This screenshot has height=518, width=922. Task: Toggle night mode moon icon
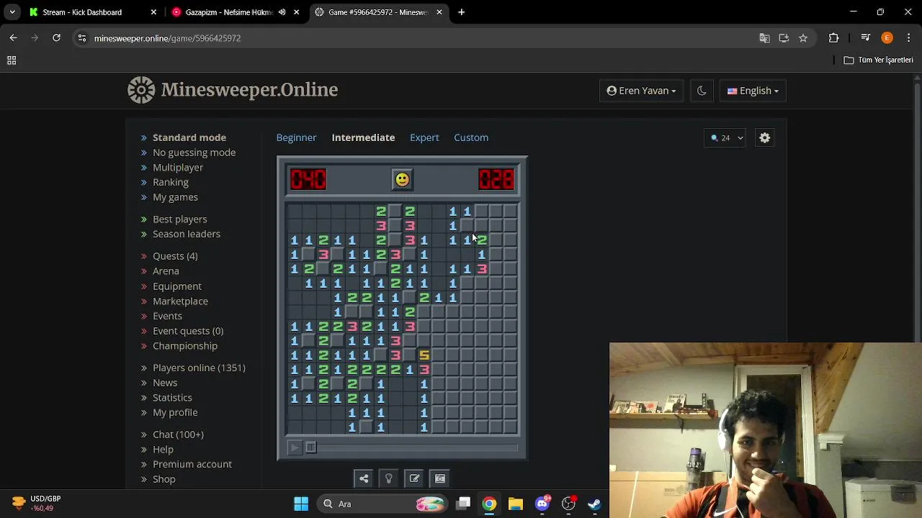click(702, 91)
